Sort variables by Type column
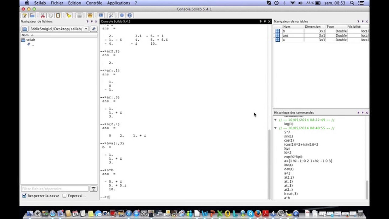Image resolution: width=389 pixels, height=219 pixels. (336, 27)
